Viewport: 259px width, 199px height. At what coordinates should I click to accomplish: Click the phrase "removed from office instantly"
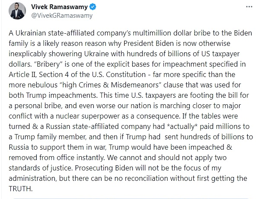[57, 157]
